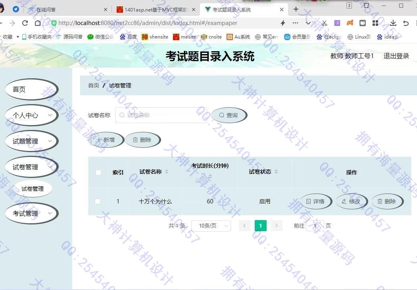
Task: Select the 首页 sidebar menu item
Action: tap(31, 89)
